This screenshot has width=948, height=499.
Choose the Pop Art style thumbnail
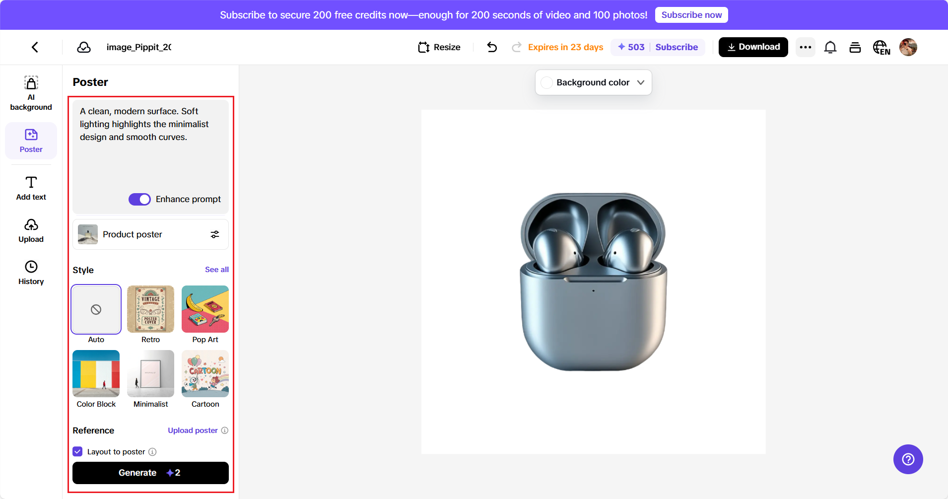point(205,309)
